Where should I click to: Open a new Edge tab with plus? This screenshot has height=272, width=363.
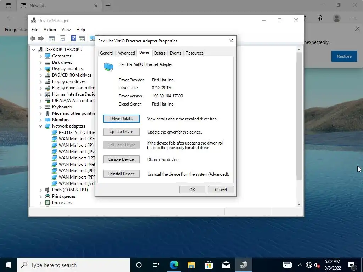point(108,6)
